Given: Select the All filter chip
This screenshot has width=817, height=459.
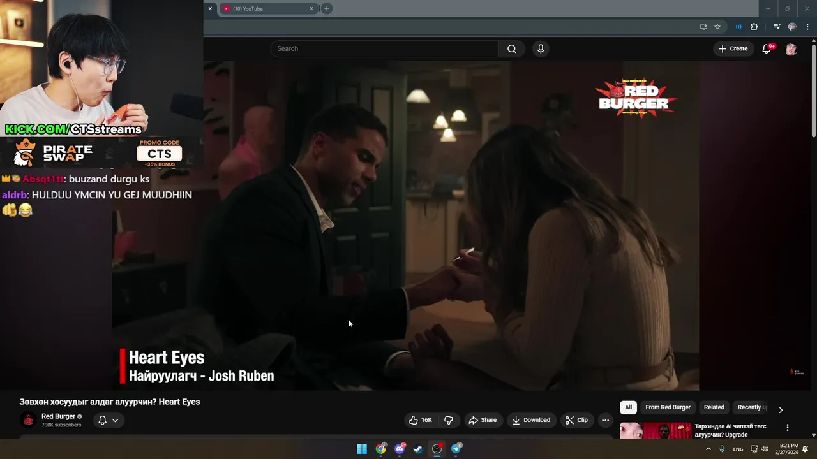Looking at the screenshot, I should (x=628, y=407).
